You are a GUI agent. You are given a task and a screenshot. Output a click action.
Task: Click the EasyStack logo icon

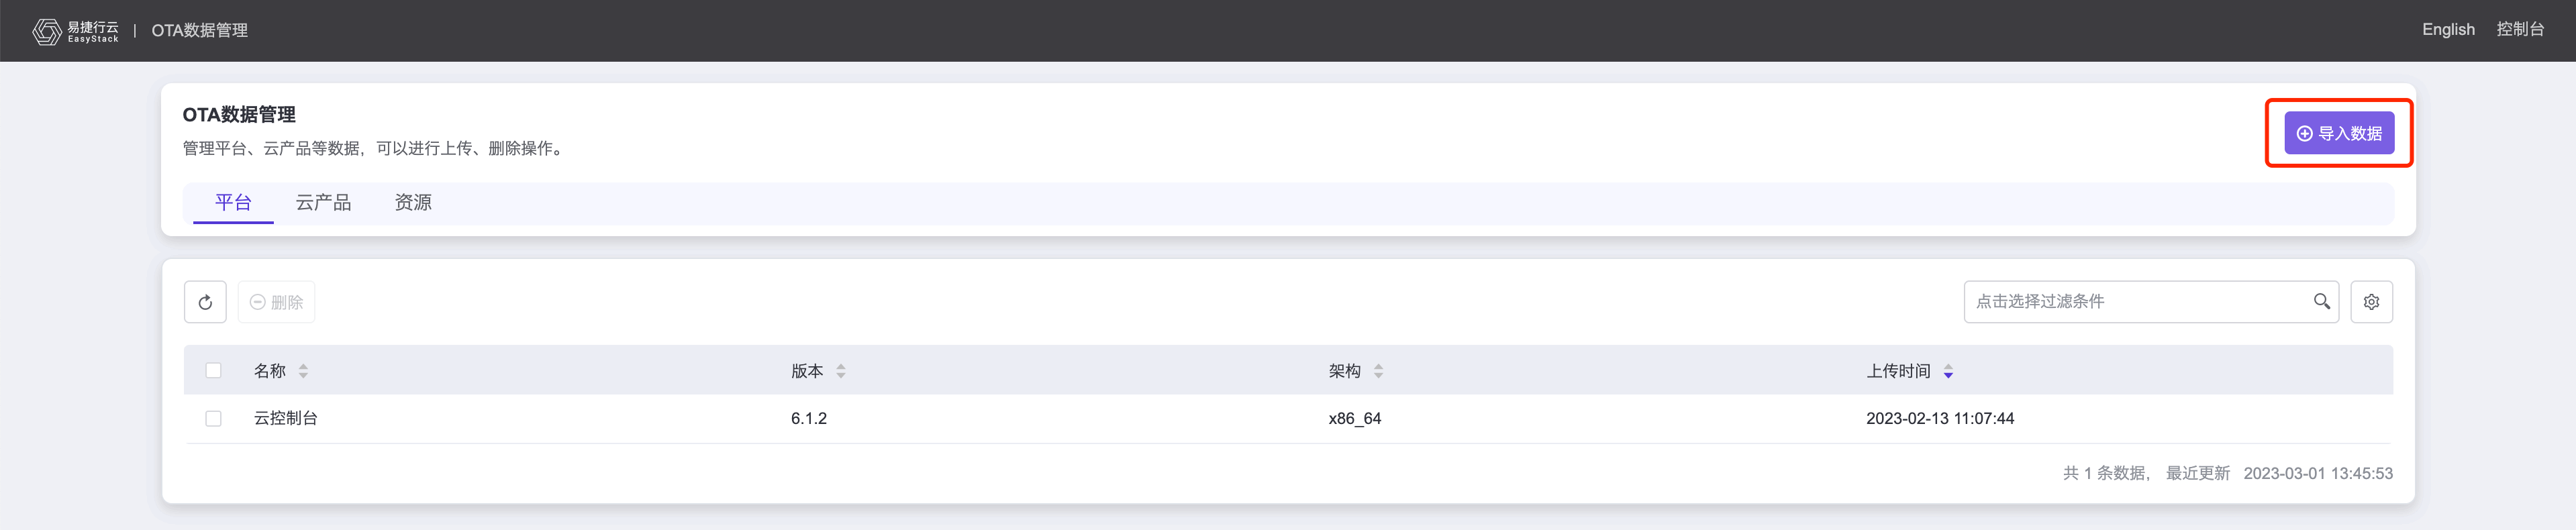point(46,31)
